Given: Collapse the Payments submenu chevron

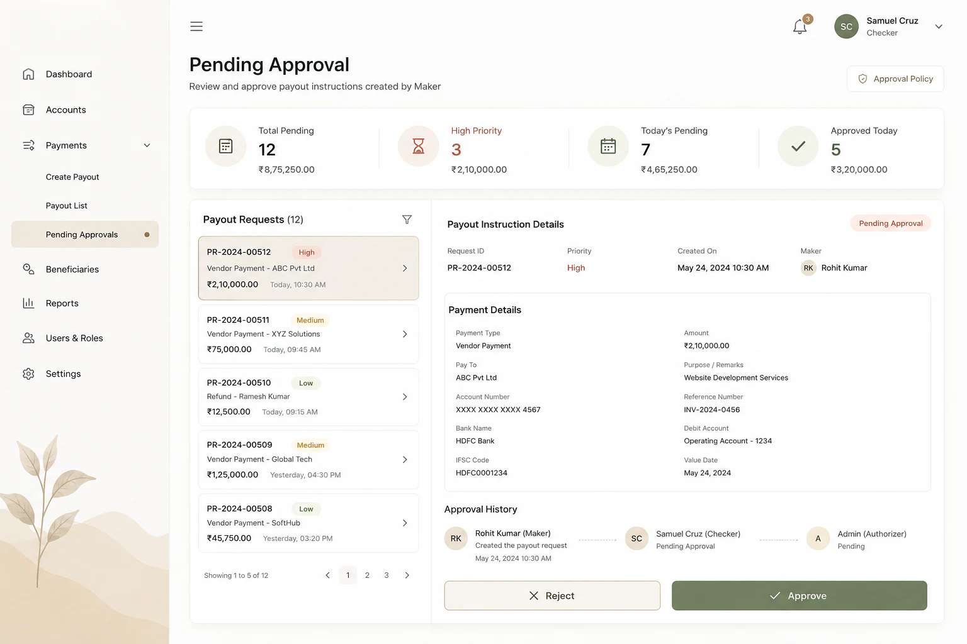Looking at the screenshot, I should pyautogui.click(x=147, y=145).
